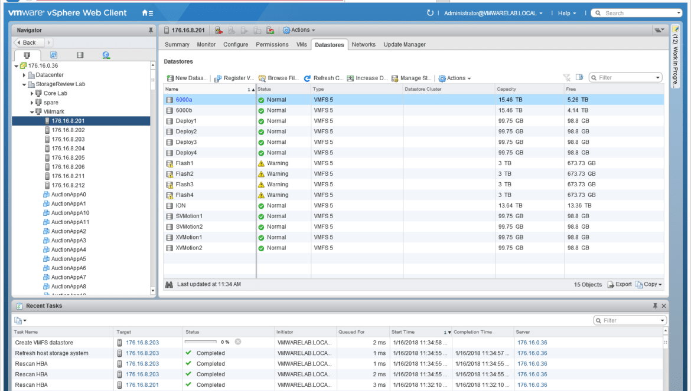Expand the Core Lab cluster

pyautogui.click(x=32, y=94)
